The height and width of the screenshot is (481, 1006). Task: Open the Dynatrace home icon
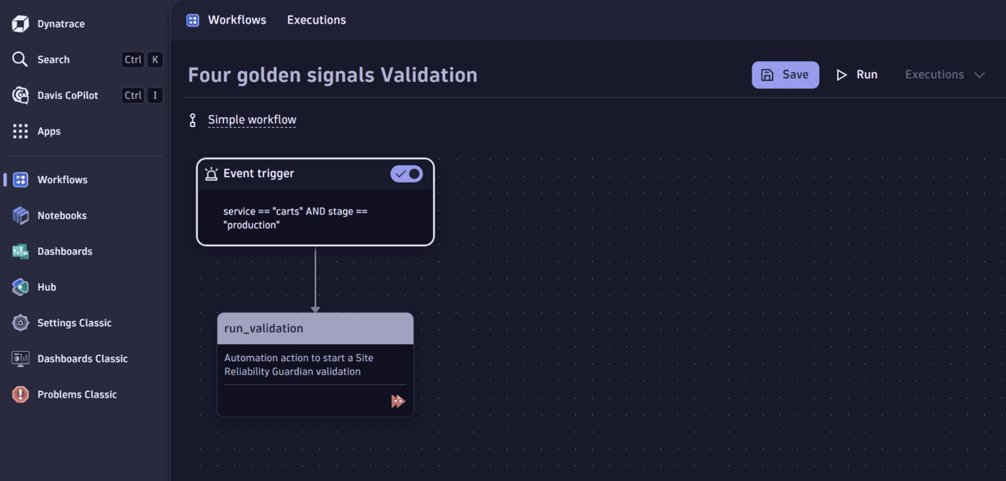(20, 23)
